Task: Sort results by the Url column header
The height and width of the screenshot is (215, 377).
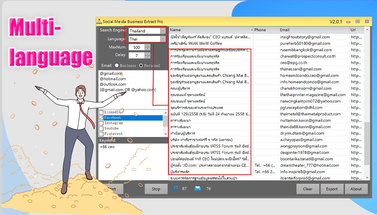Action: pos(357,30)
